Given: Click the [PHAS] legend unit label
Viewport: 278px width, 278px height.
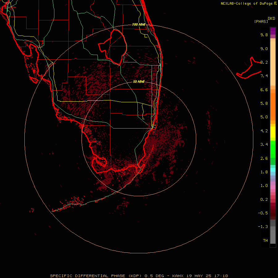Looking at the screenshot, I should click(x=261, y=22).
